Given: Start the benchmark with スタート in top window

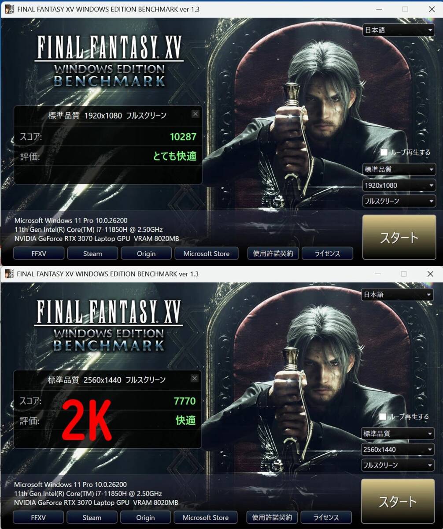Looking at the screenshot, I should (x=399, y=237).
